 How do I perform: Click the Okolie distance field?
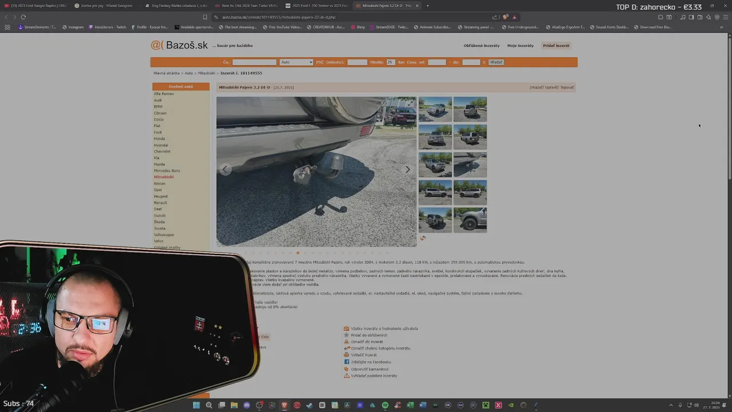[391, 62]
